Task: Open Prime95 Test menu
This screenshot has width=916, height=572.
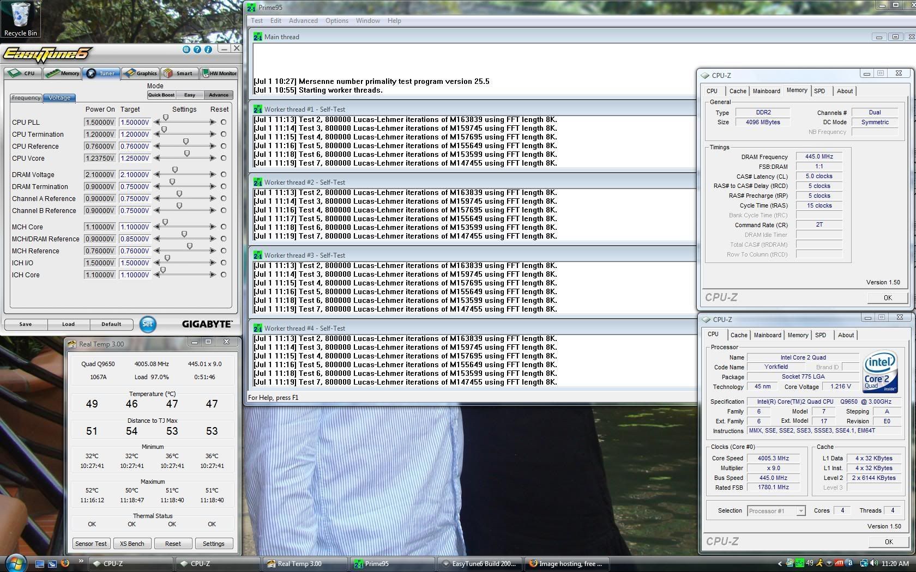Action: (257, 21)
